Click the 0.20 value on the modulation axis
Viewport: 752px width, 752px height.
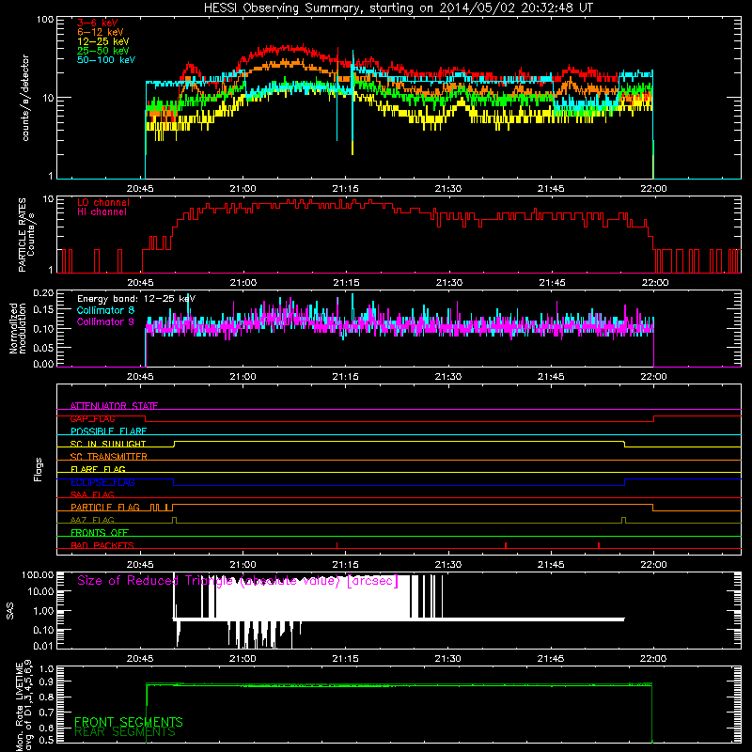(43, 293)
